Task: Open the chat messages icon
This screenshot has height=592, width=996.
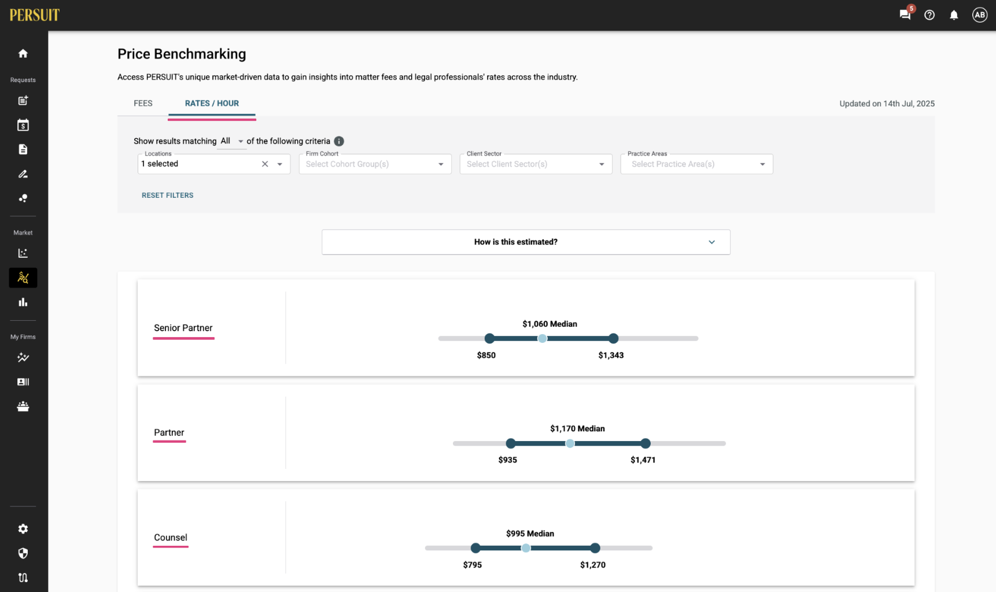Action: (x=905, y=15)
